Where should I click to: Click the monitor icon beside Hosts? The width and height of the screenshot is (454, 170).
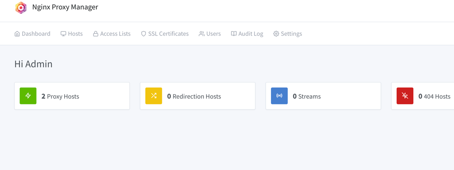pos(63,34)
